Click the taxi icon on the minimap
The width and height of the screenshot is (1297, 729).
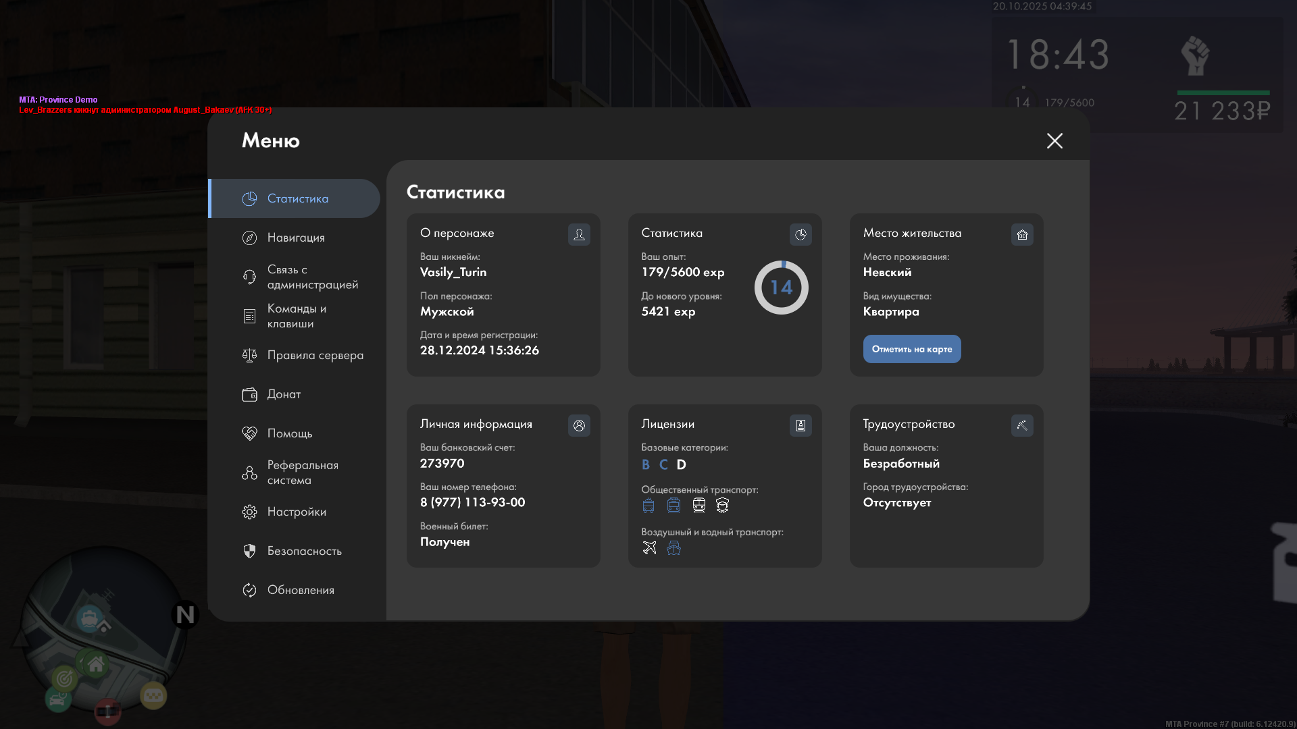pyautogui.click(x=153, y=695)
